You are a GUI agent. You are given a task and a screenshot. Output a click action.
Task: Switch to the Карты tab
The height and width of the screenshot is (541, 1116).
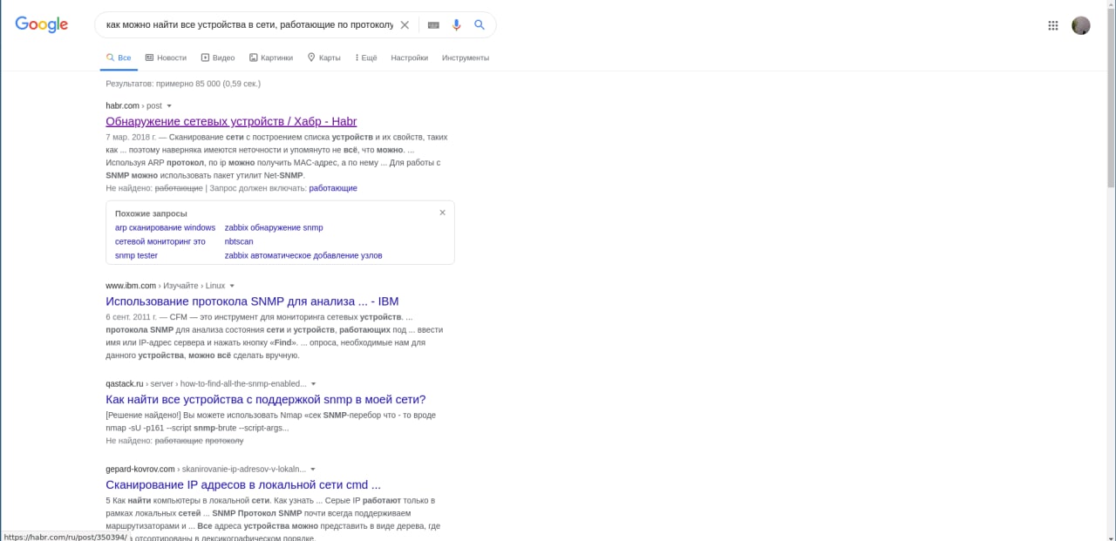point(323,57)
